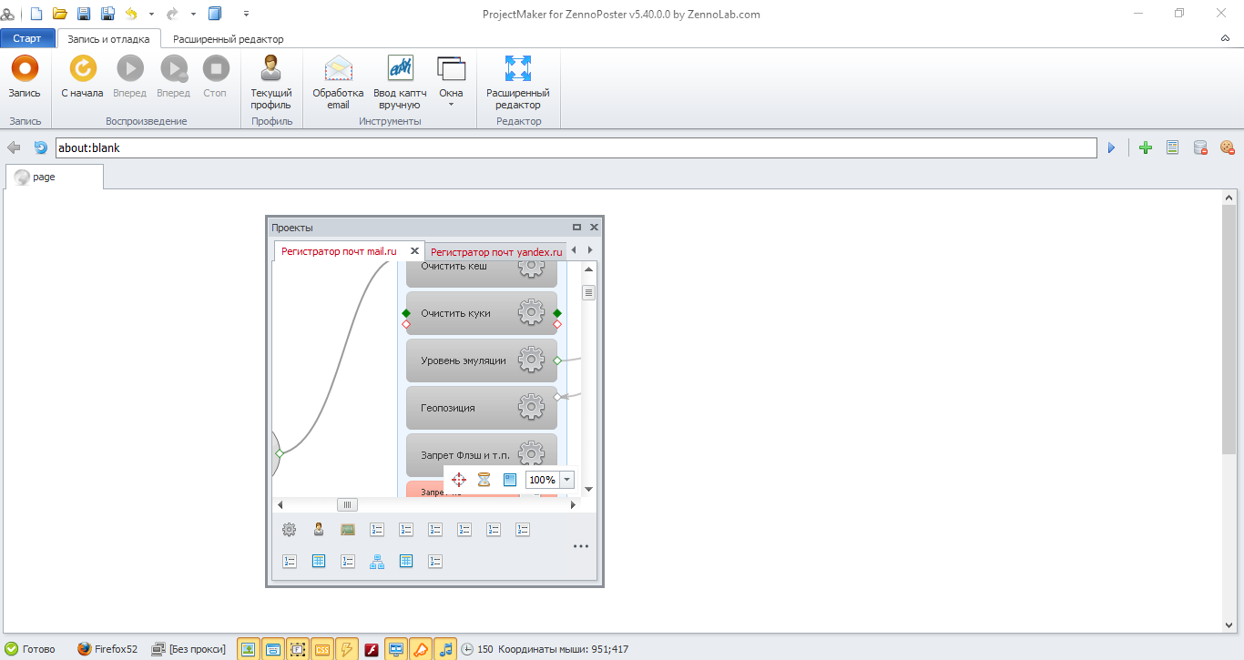This screenshot has width=1244, height=660.
Task: Click the database clear icon near address bar
Action: [1200, 147]
